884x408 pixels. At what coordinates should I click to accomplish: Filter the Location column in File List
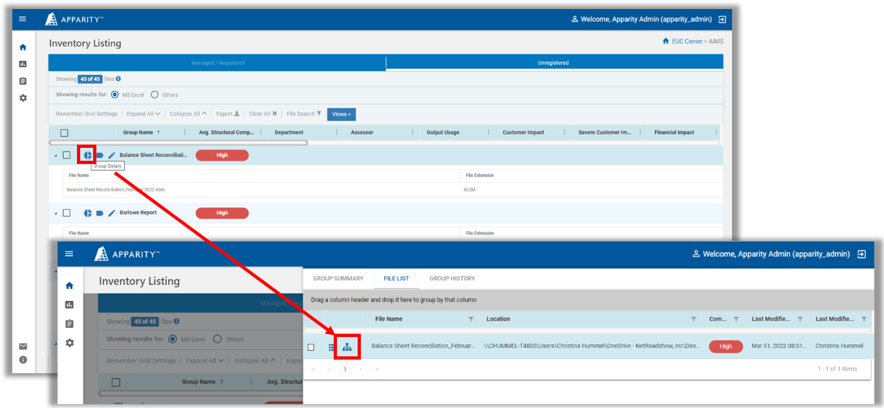[693, 319]
